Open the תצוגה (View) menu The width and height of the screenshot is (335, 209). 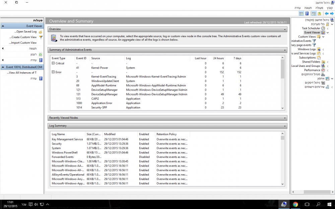pos(308,8)
